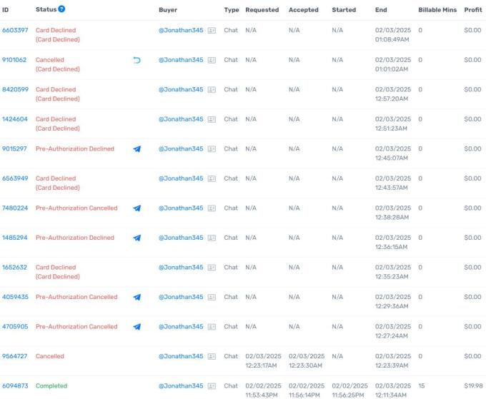Click the Profit column header
This screenshot has height=399, width=486.
472,9
